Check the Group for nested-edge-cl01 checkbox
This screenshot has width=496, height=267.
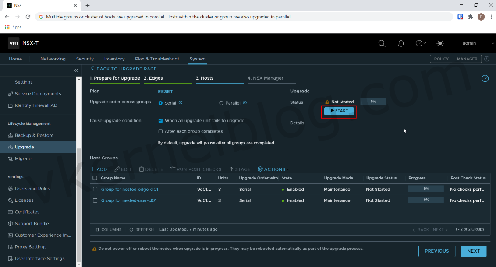(95, 189)
